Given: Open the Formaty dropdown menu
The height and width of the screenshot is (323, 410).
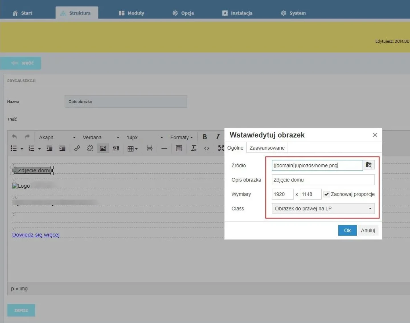Looking at the screenshot, I should [182, 137].
